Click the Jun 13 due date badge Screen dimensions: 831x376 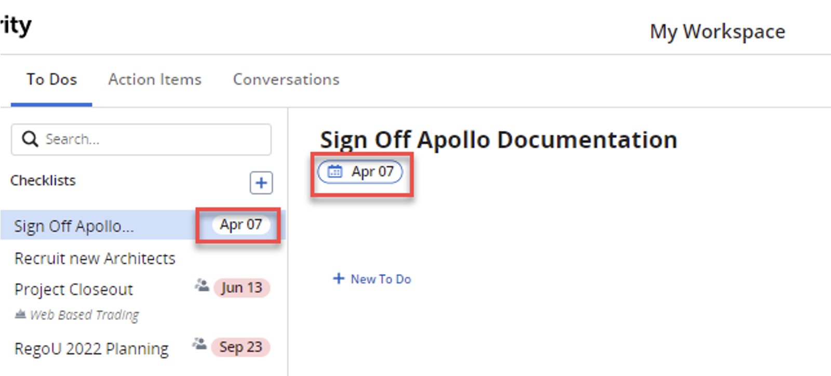242,288
